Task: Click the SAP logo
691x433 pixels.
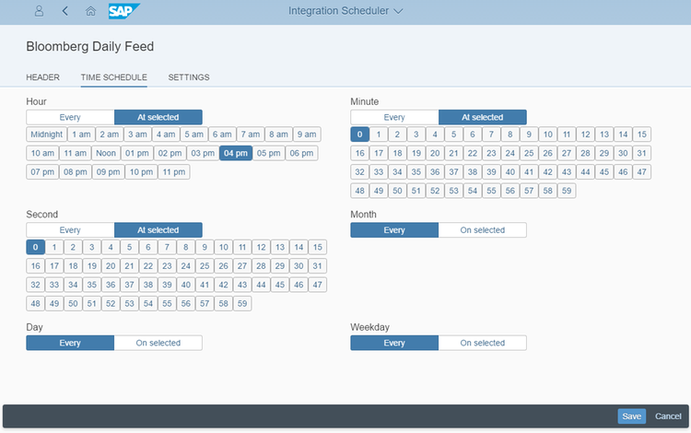Action: coord(122,11)
